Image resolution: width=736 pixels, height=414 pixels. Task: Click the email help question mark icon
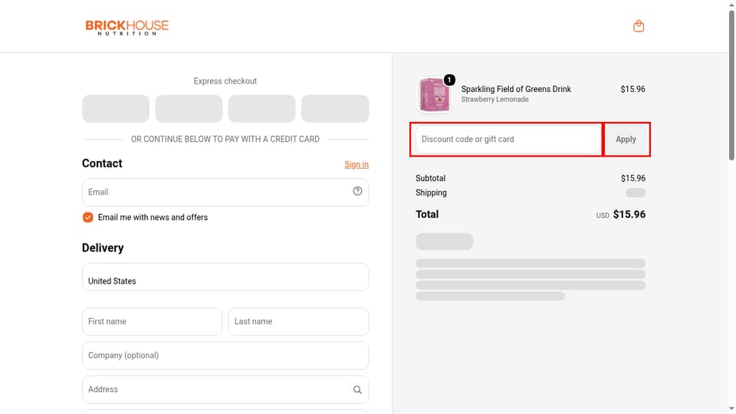(x=358, y=191)
